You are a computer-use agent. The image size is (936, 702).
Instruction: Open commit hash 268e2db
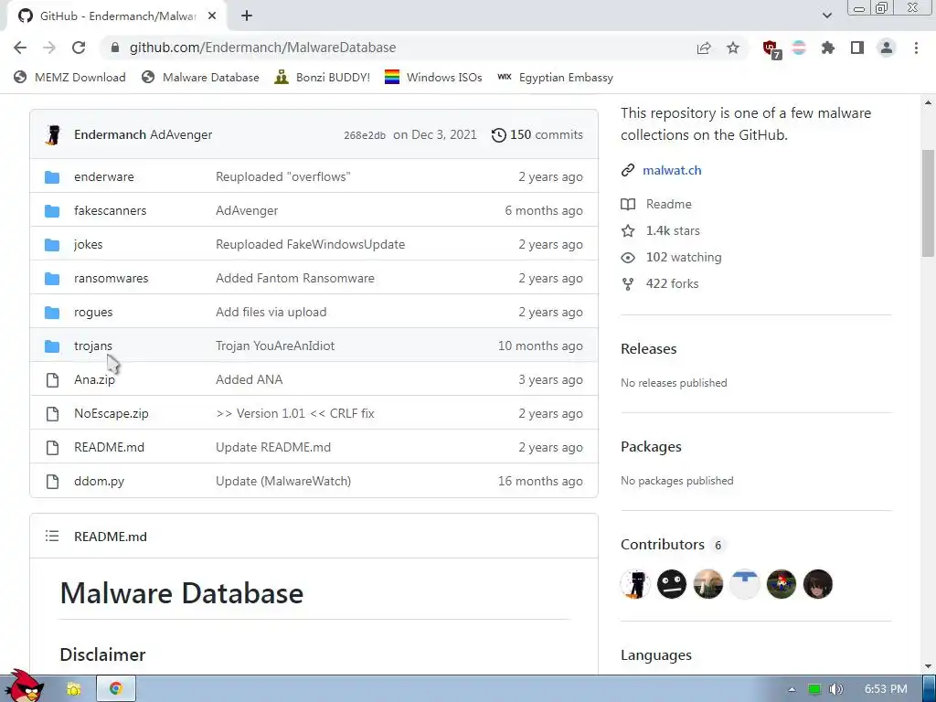point(365,135)
